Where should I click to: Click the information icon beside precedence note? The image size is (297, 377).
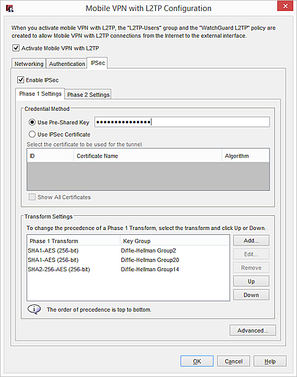pyautogui.click(x=34, y=309)
